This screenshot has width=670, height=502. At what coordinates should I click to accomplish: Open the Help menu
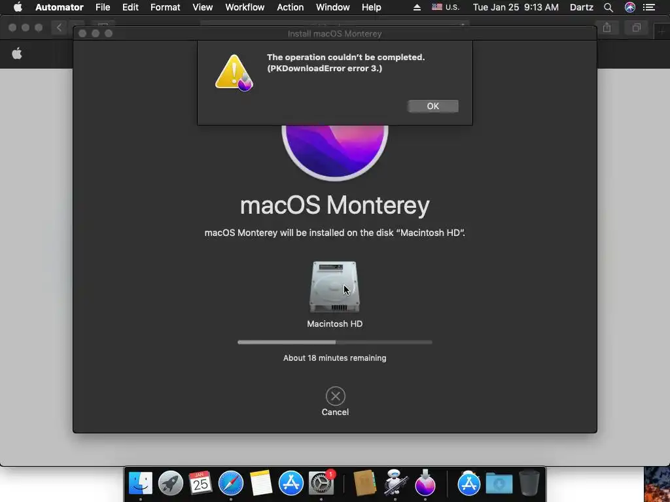pyautogui.click(x=372, y=7)
